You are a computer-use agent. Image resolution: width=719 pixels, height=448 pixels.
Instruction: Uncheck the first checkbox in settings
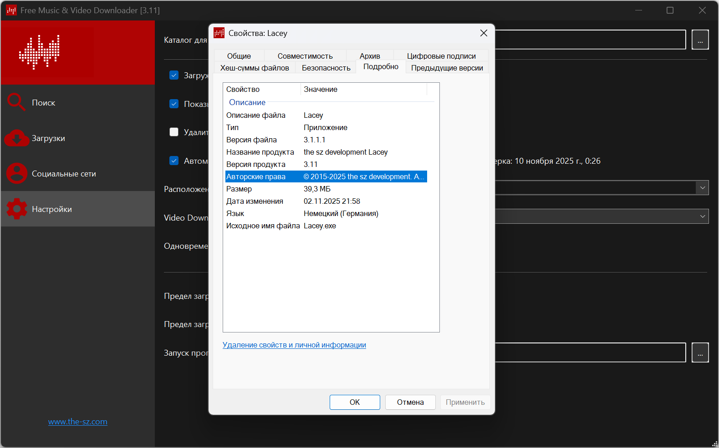174,76
